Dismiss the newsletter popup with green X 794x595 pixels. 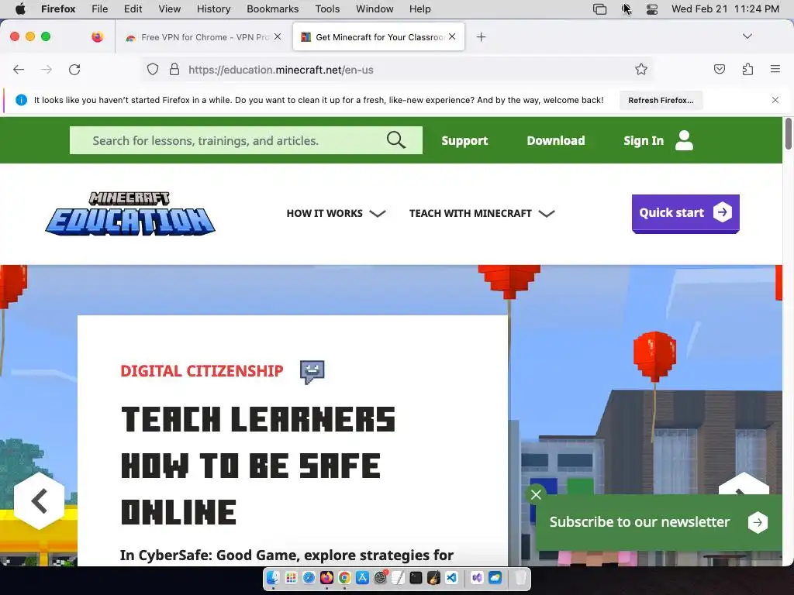[536, 495]
